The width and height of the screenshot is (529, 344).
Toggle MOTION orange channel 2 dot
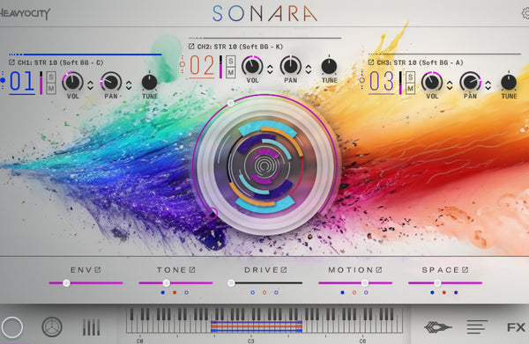(x=354, y=292)
